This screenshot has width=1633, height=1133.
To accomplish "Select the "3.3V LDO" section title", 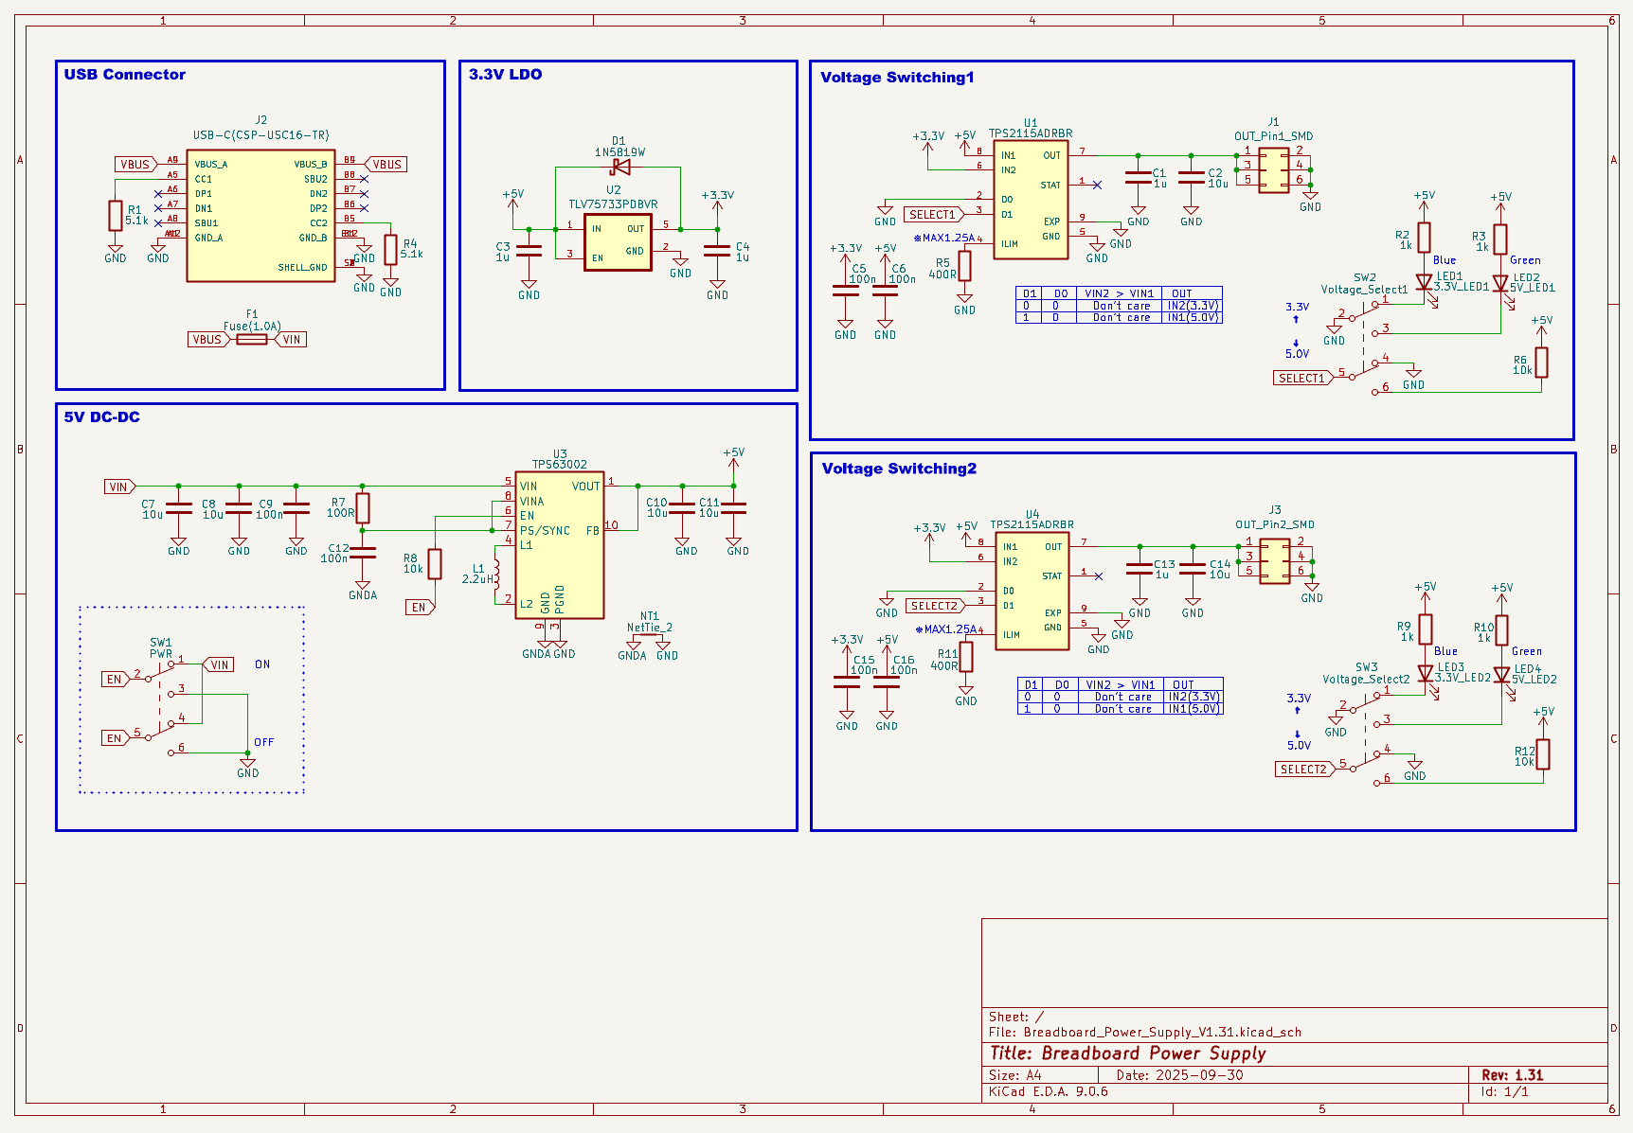I will click(505, 75).
